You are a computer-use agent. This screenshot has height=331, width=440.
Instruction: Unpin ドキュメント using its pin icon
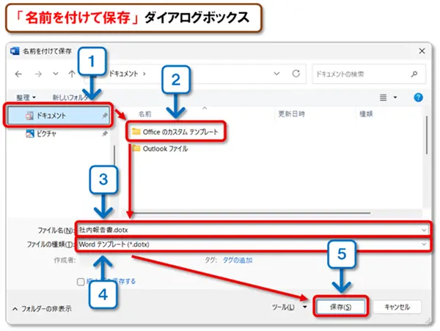(105, 115)
